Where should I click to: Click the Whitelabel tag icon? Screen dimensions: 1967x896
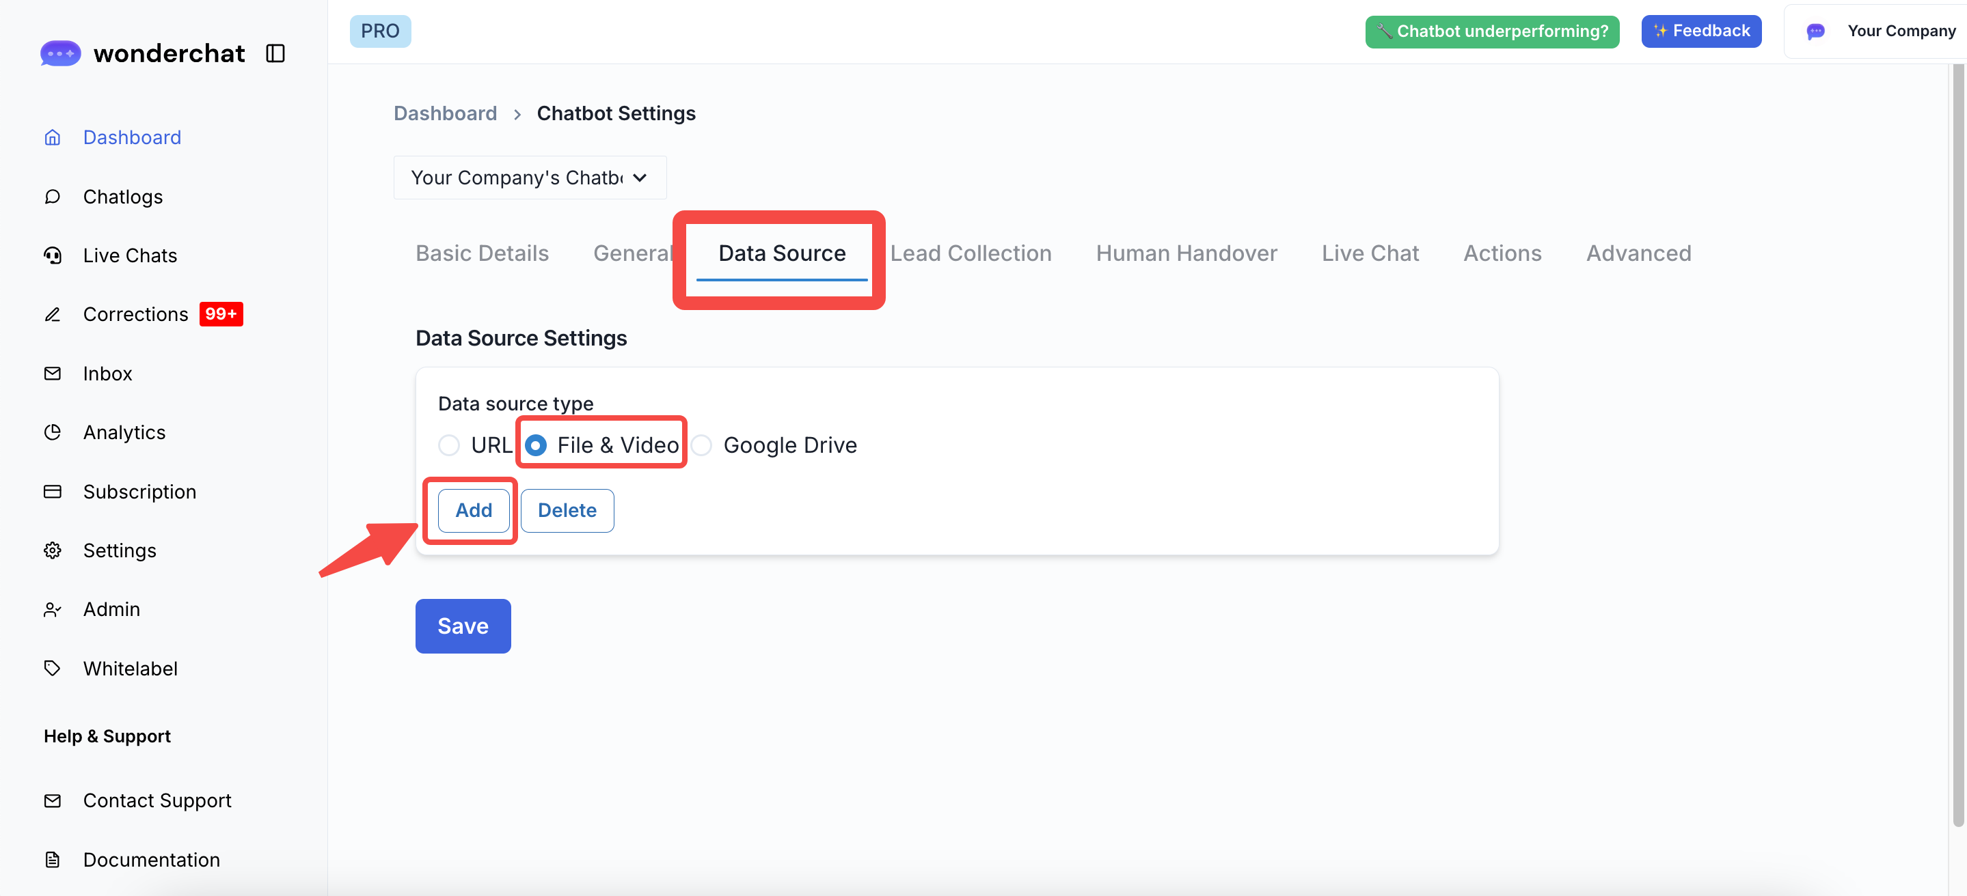click(52, 669)
